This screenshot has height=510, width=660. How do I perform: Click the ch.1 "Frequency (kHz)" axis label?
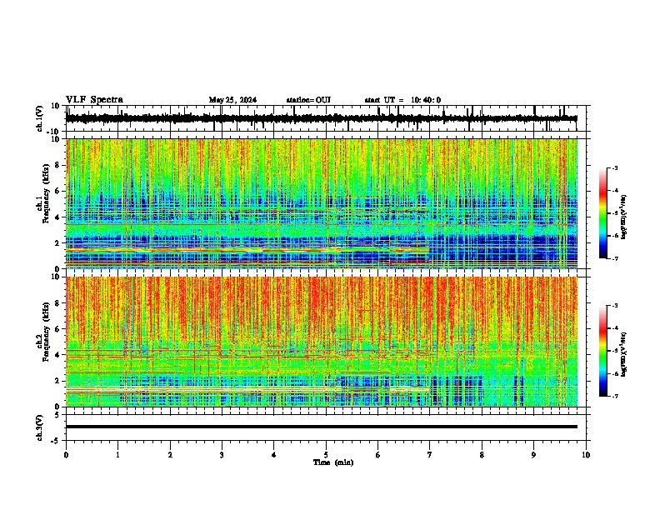pyautogui.click(x=46, y=194)
